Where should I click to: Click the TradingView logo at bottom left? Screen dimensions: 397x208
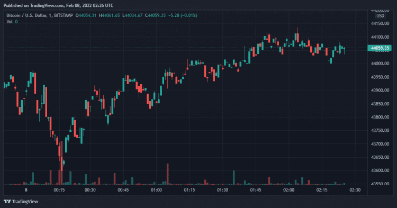point(21,202)
